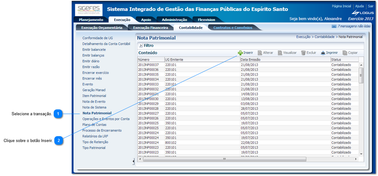Click the Copiar copy icon
This screenshot has width=378, height=176.
(345, 53)
